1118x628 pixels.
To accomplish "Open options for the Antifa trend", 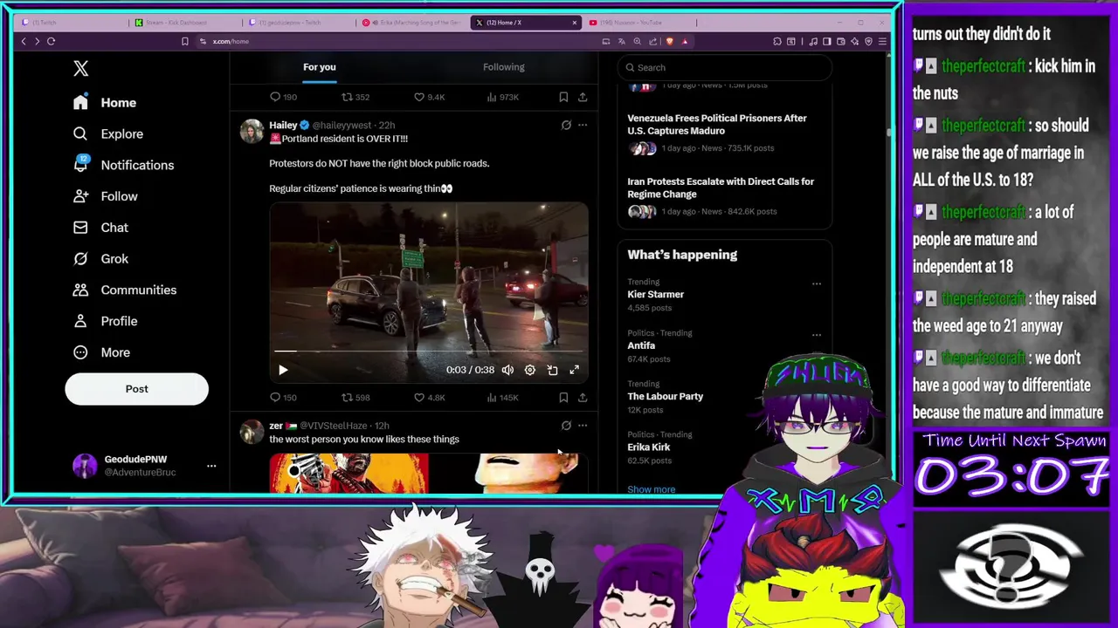I will (817, 335).
